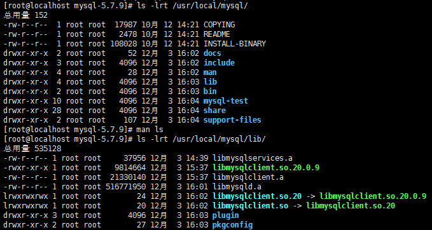Click the COPYING file name

pos(219,25)
